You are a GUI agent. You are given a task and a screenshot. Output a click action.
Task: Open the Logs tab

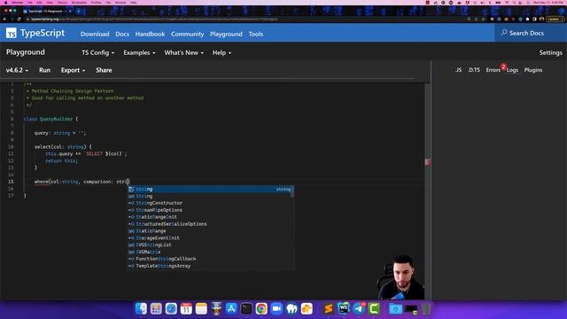coord(512,70)
